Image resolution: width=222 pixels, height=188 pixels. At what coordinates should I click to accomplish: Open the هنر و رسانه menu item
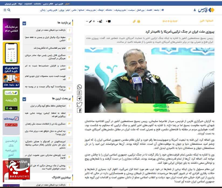pyautogui.click(x=91, y=10)
